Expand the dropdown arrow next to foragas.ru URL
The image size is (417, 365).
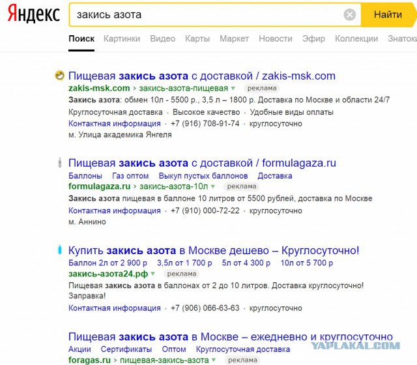point(214,360)
